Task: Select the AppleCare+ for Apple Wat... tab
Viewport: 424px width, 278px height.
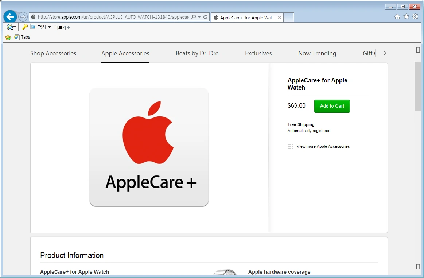Action: 247,18
